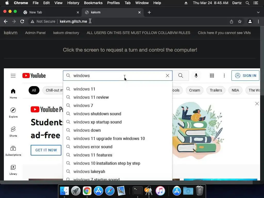Open Chrome's three-dot menu
Screen dimensions: 264x198
coord(258,21)
